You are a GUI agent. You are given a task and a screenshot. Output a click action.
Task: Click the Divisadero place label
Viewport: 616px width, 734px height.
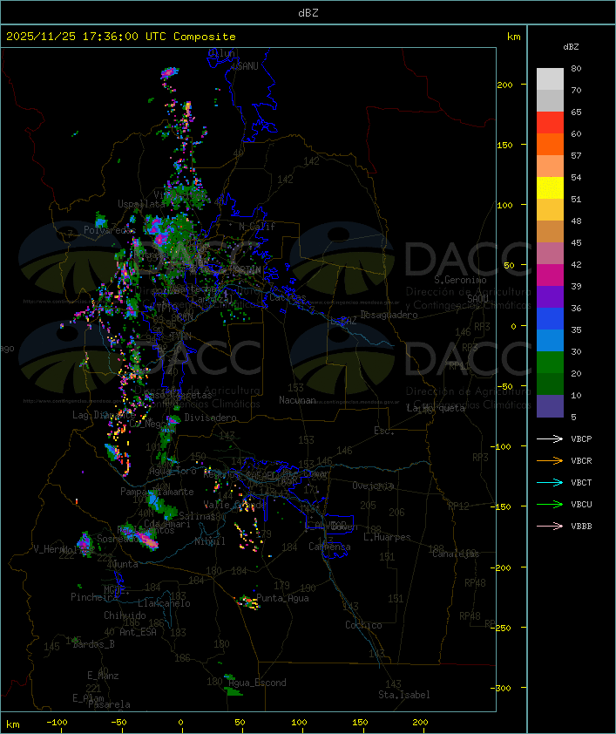click(211, 417)
